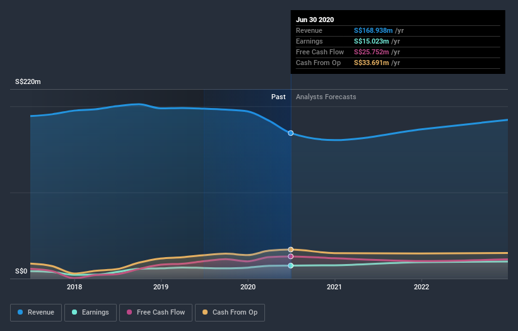Image resolution: width=518 pixels, height=331 pixels.
Task: Click the 2022 x-axis label
Action: pos(421,287)
